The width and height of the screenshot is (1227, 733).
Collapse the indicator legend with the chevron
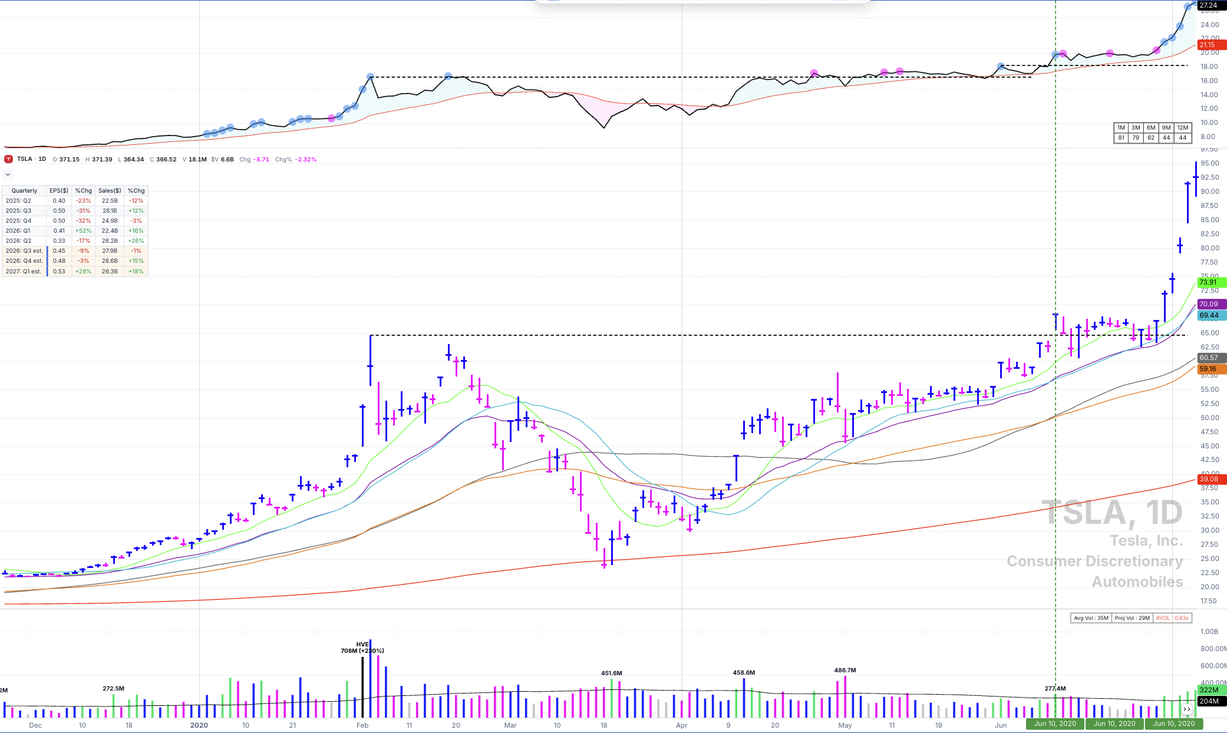[x=8, y=174]
